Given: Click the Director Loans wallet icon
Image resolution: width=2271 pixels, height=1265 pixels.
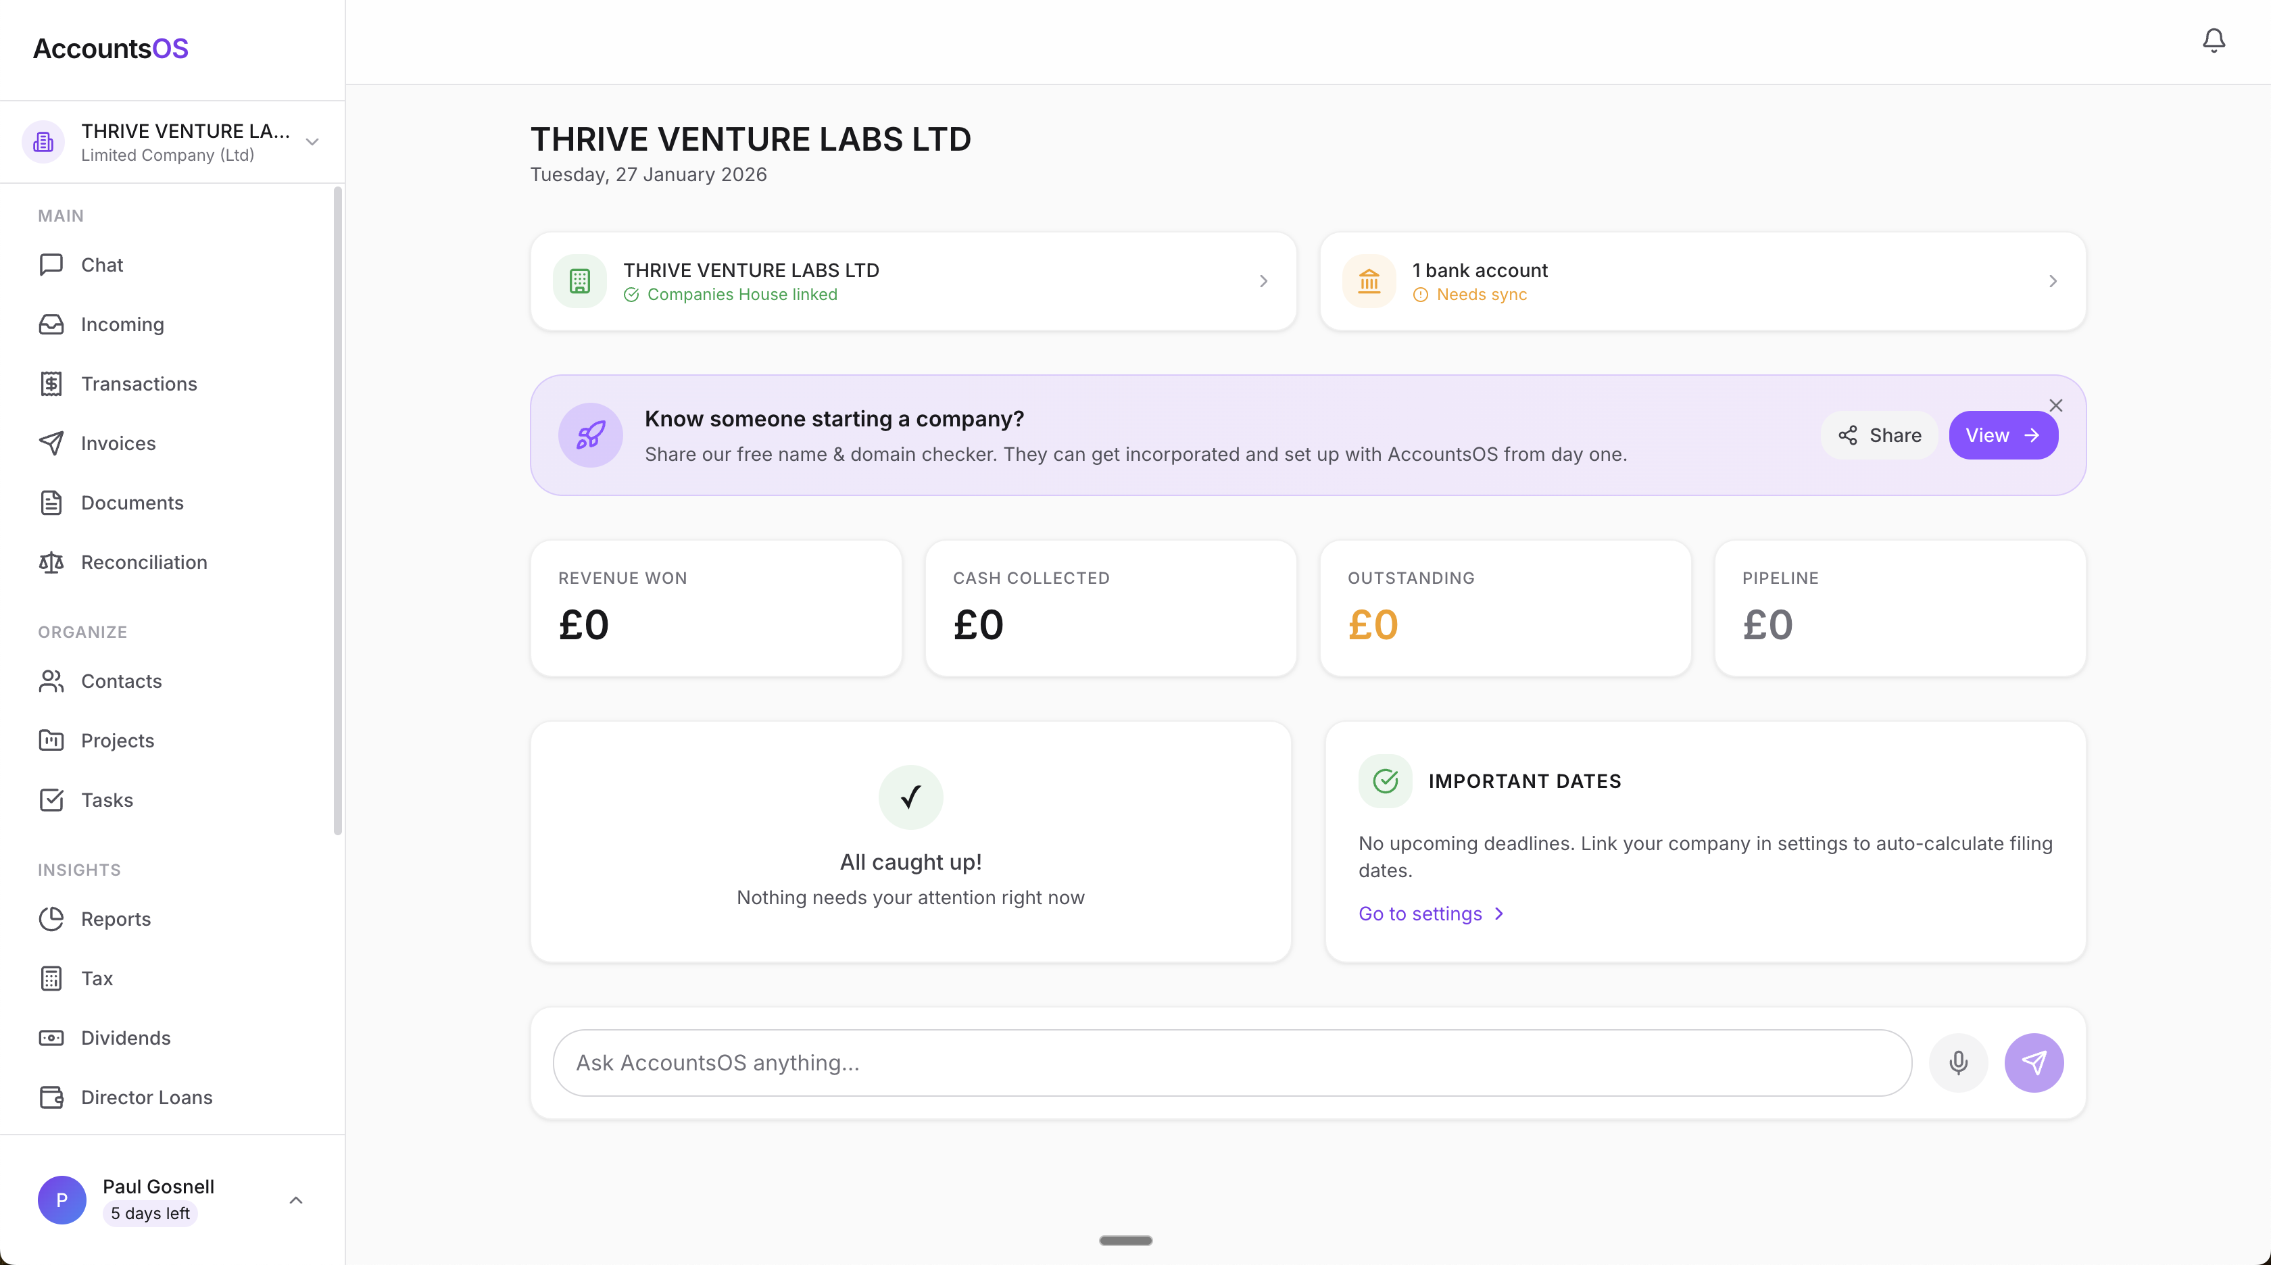Looking at the screenshot, I should [51, 1097].
